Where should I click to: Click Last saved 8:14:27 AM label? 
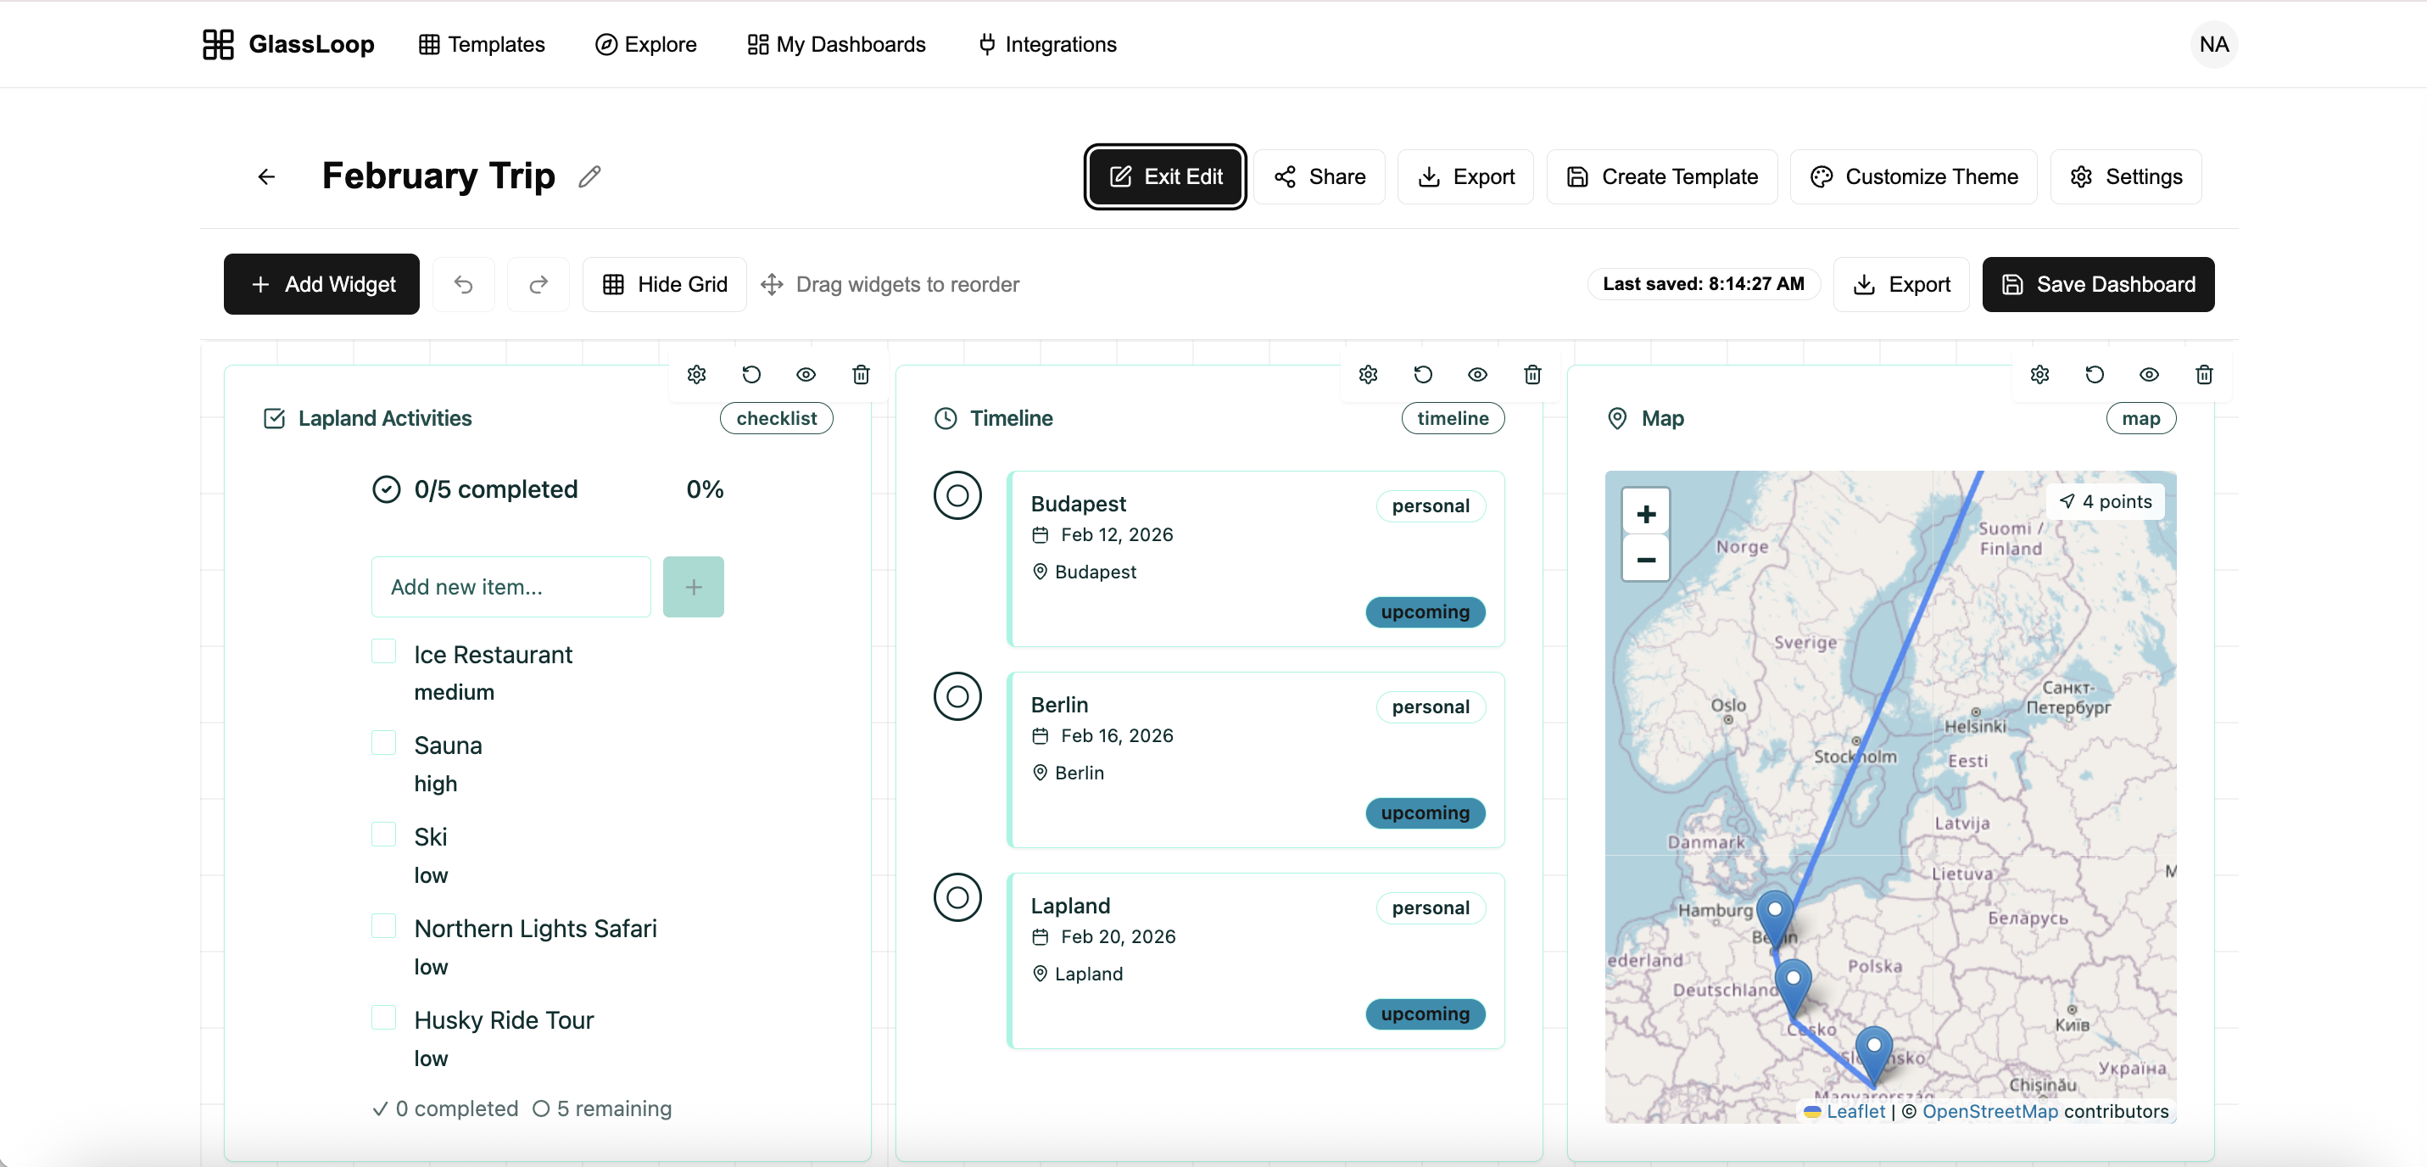pos(1704,284)
